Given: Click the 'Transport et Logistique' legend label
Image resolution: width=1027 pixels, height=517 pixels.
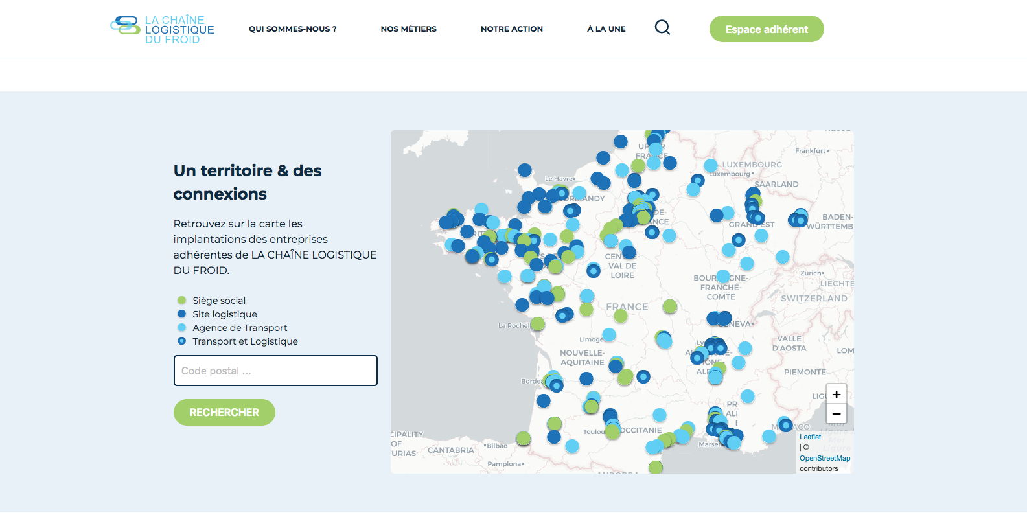Looking at the screenshot, I should [245, 341].
